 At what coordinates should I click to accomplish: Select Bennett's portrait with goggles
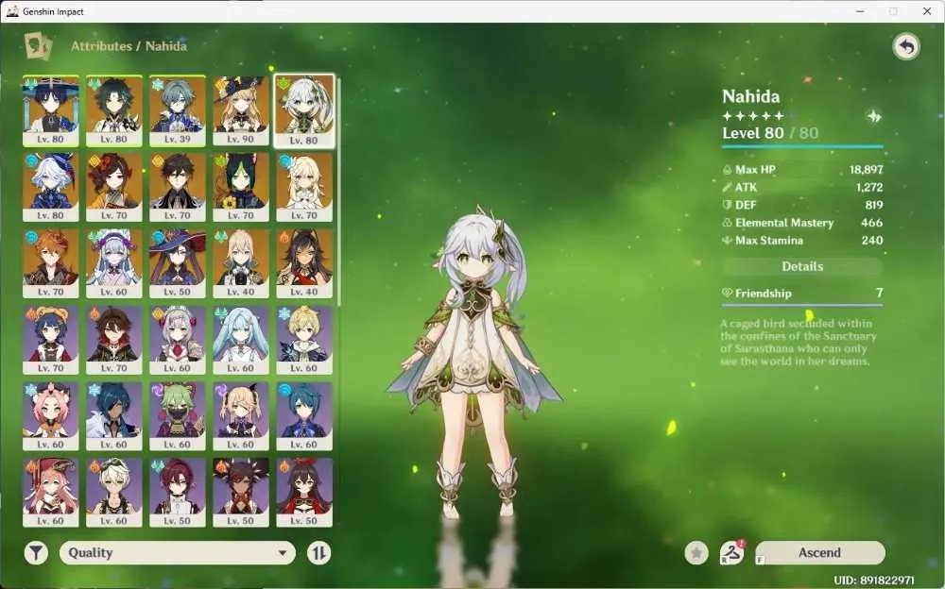coord(114,493)
